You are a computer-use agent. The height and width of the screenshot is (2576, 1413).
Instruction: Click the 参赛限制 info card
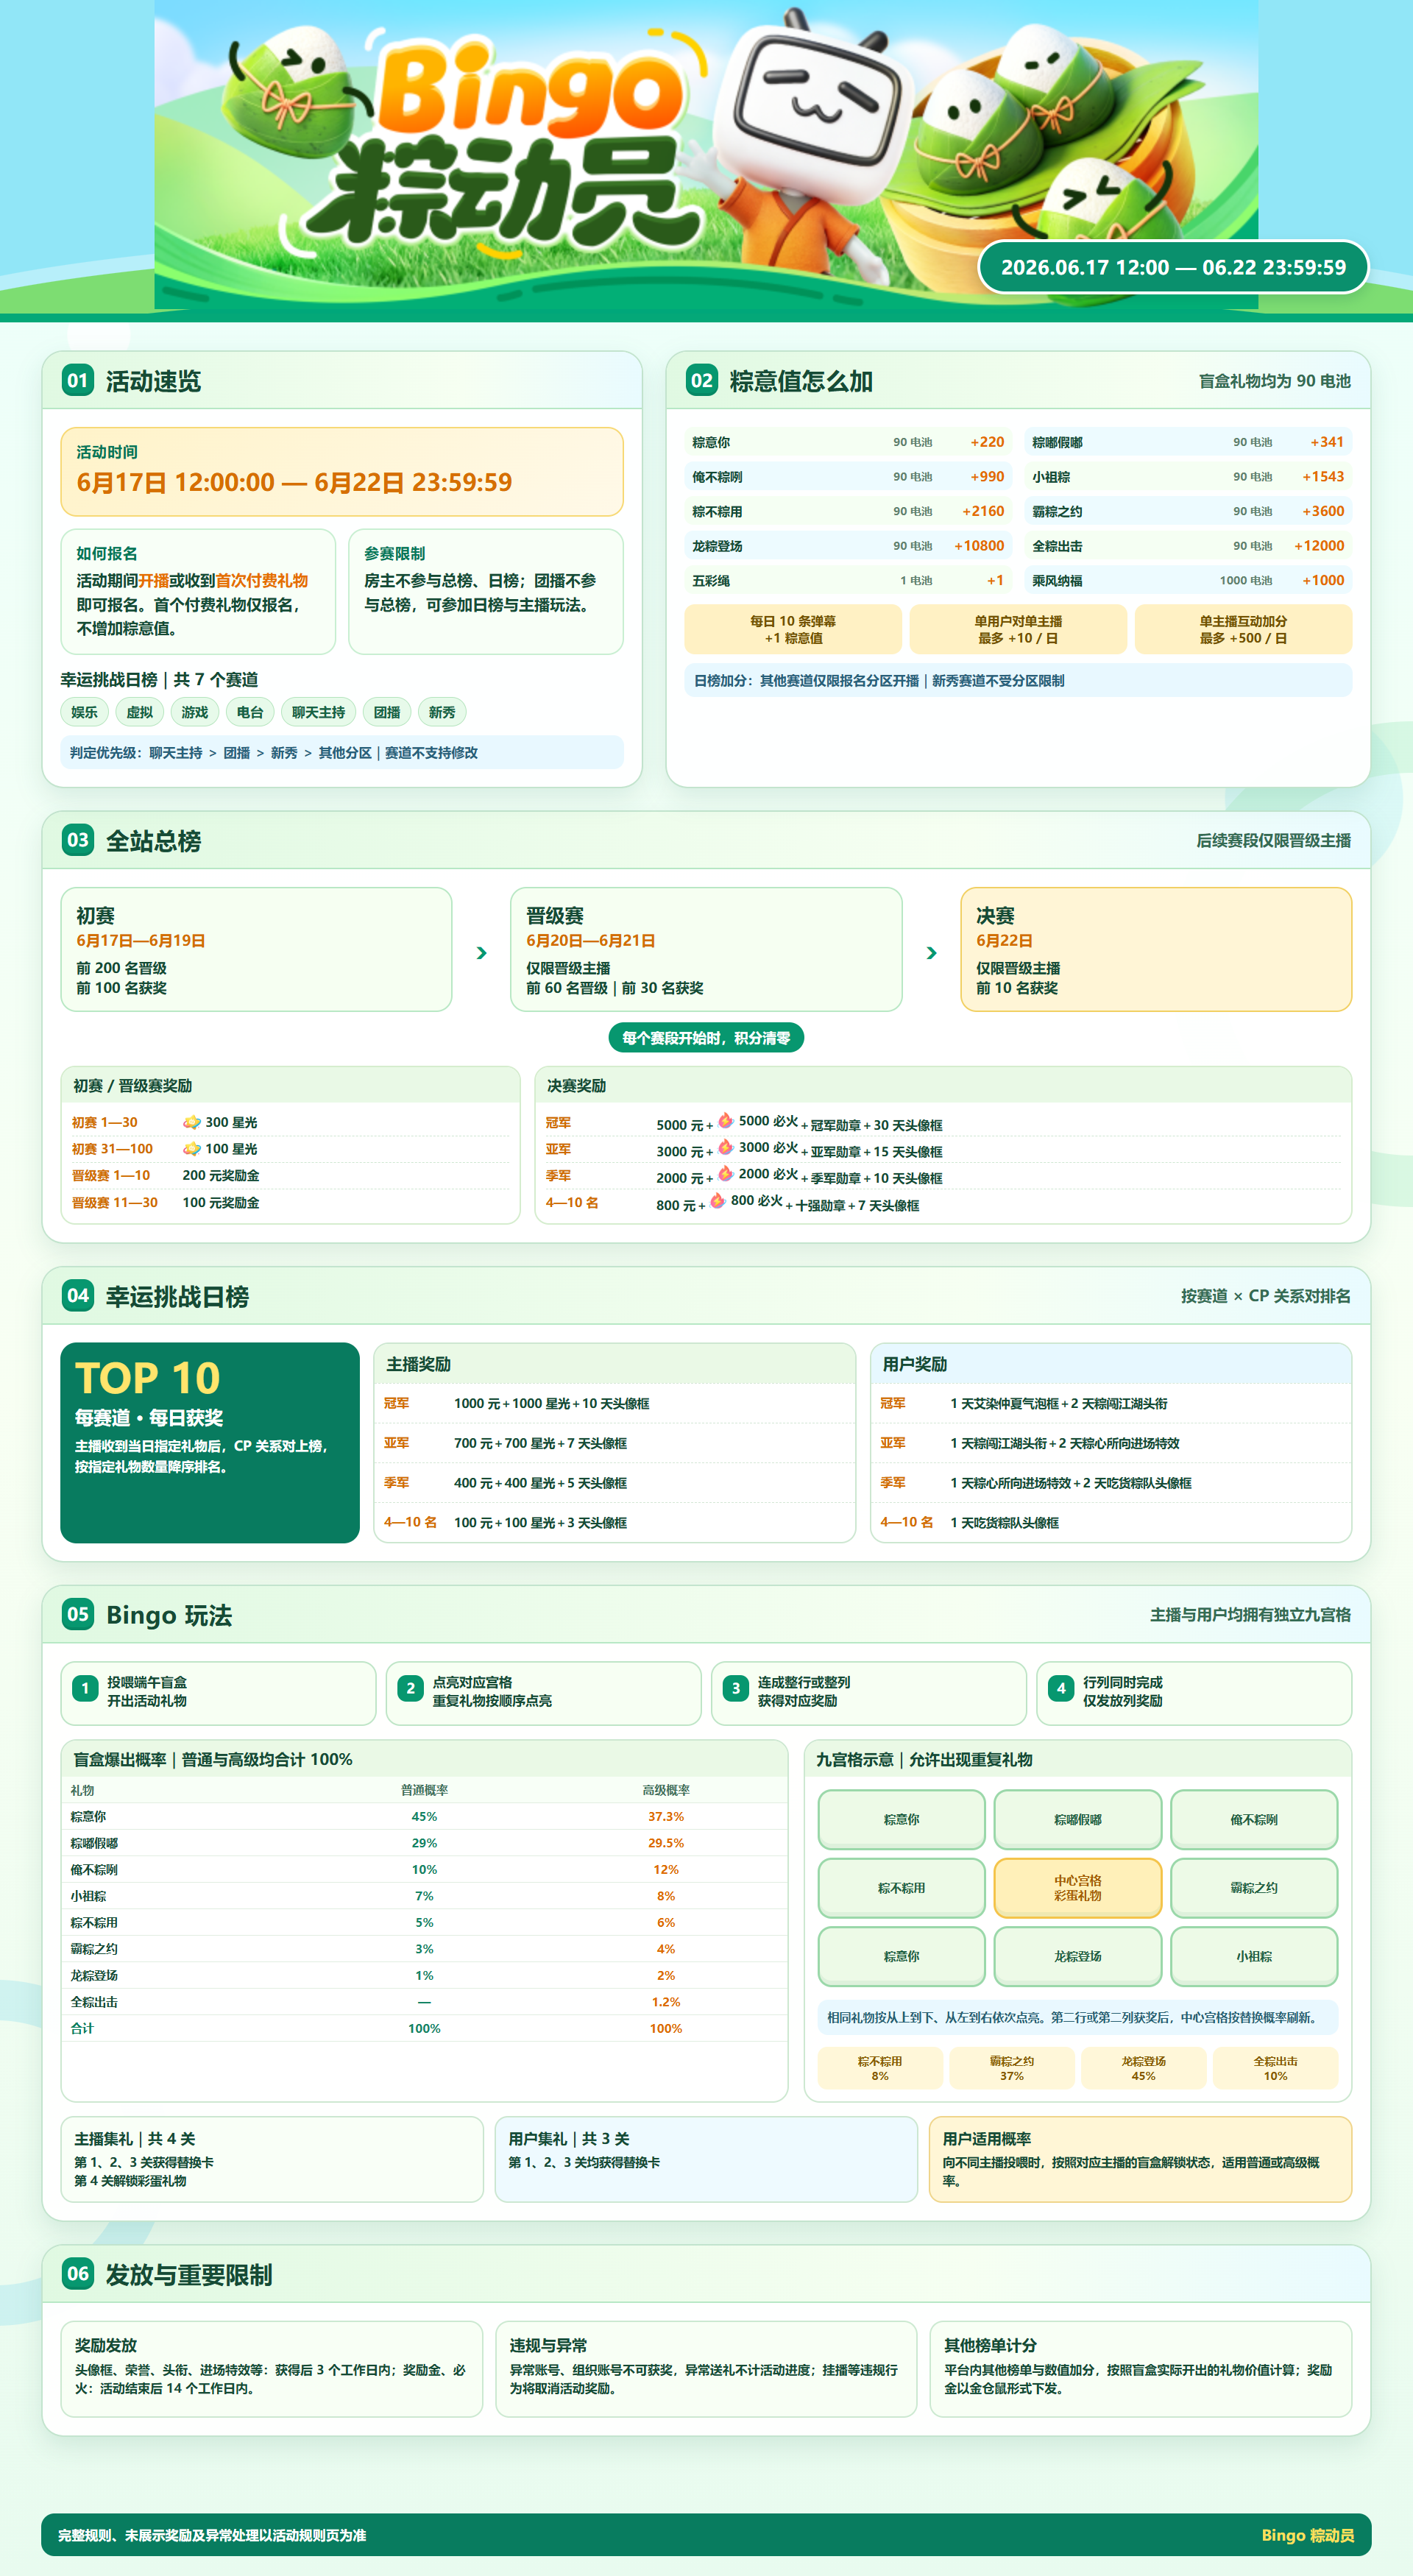click(486, 591)
